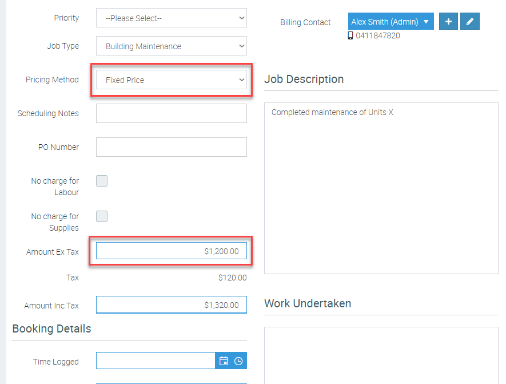Click the phone number 0411847820
Image resolution: width=506 pixels, height=384 pixels.
click(x=378, y=35)
